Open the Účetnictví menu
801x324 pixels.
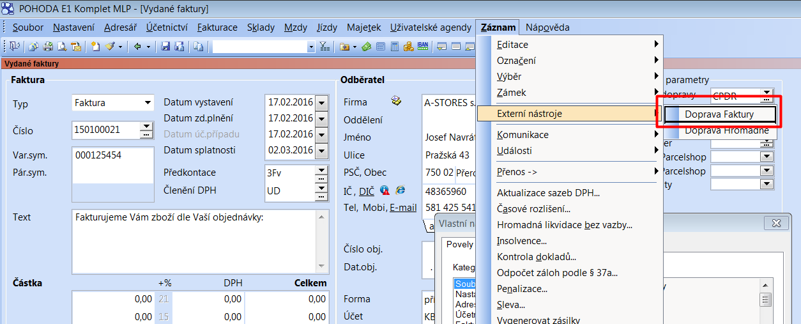[167, 27]
